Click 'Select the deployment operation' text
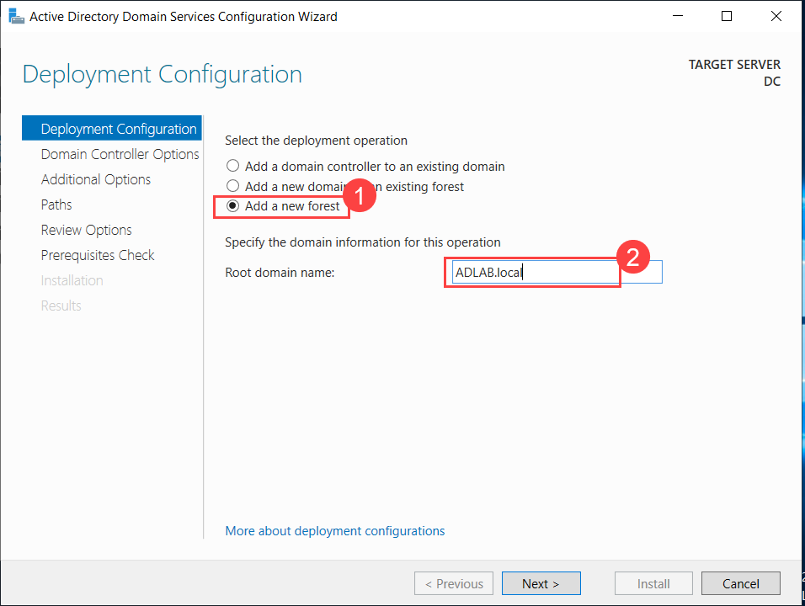The width and height of the screenshot is (805, 606). 317,140
